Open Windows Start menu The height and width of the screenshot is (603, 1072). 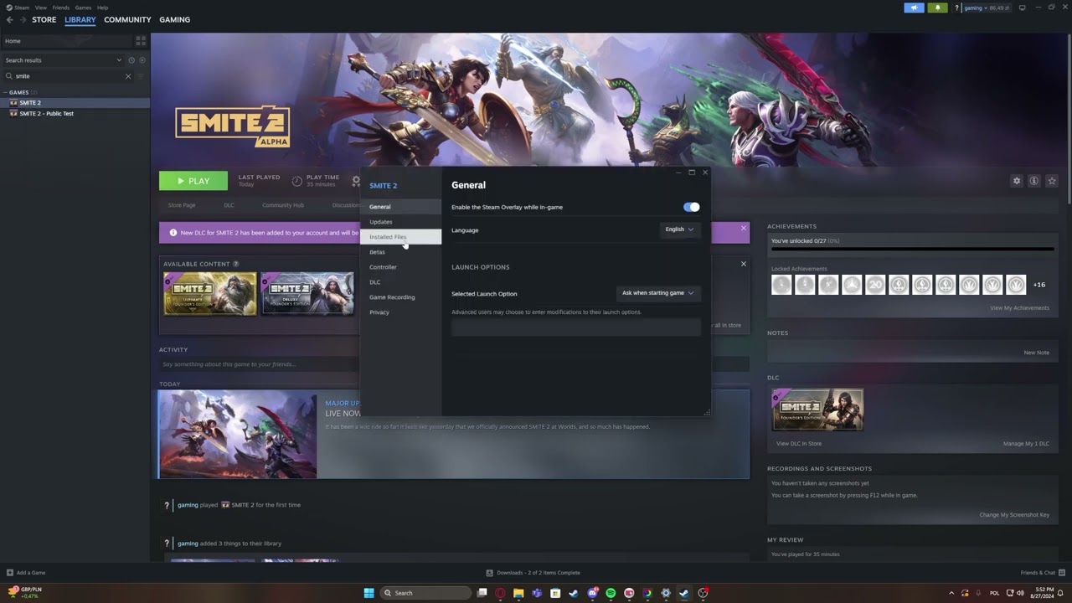click(x=368, y=593)
